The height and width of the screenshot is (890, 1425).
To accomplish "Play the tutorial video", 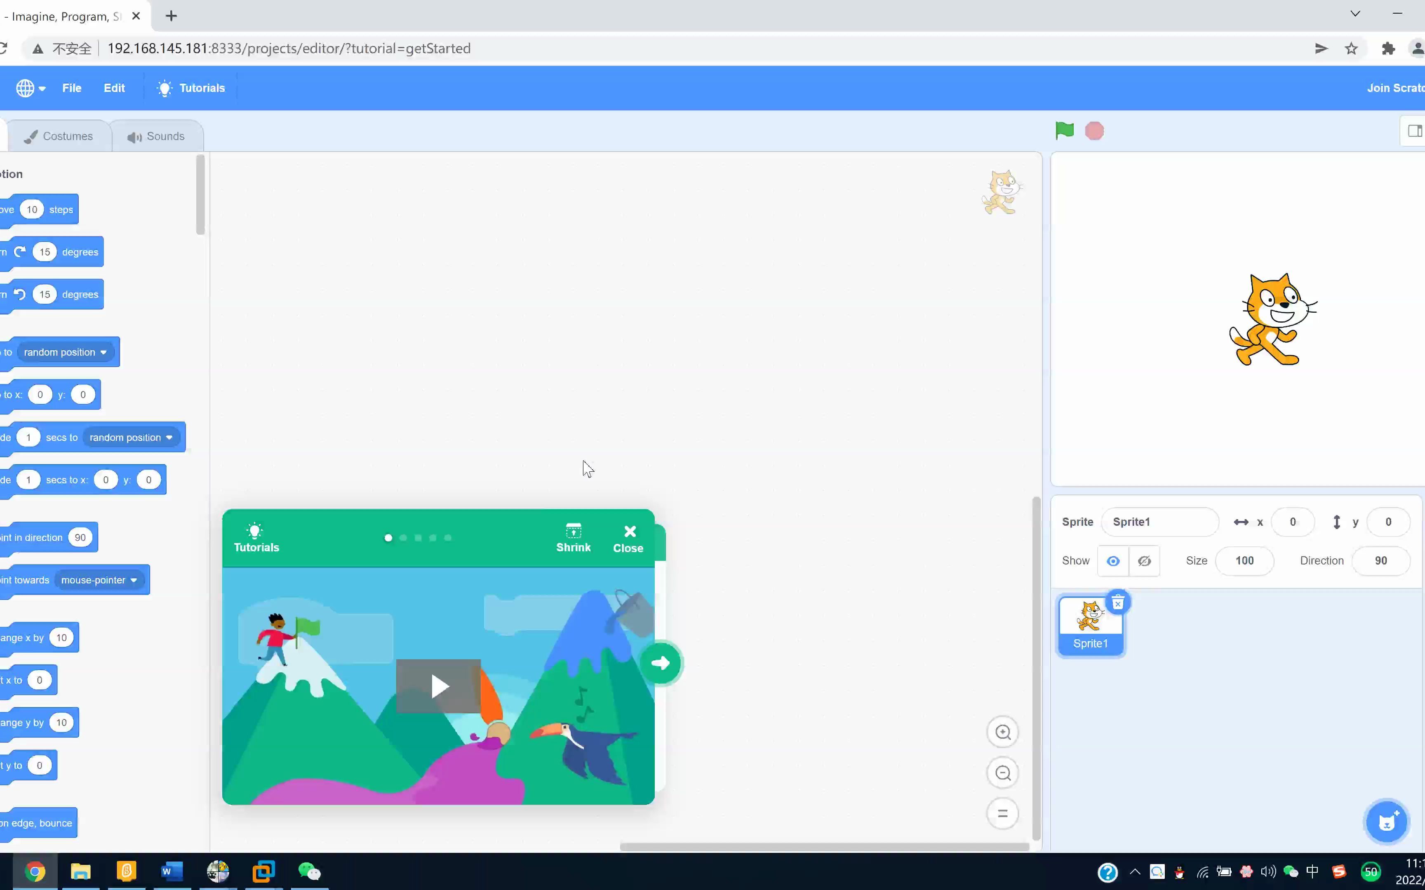I will (x=439, y=686).
